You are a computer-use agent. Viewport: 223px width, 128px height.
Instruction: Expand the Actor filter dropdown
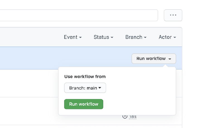pos(167,37)
